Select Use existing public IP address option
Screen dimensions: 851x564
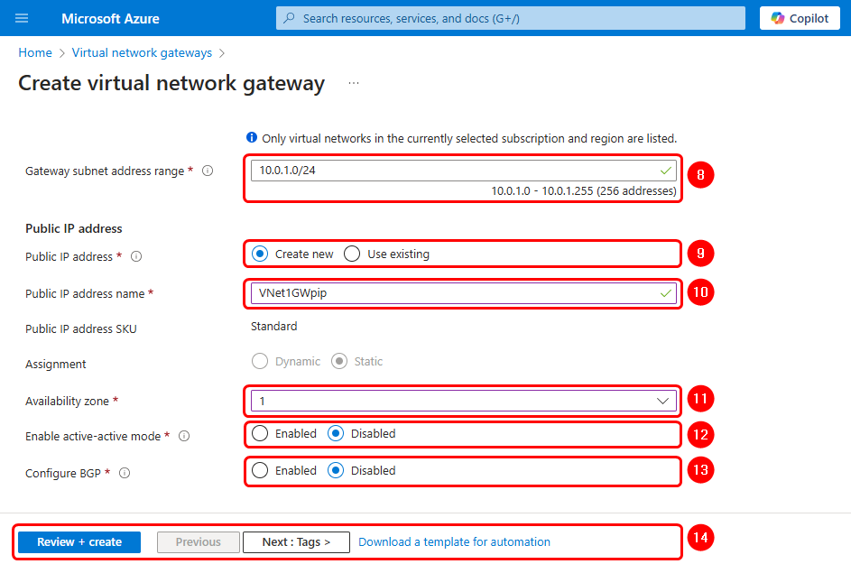[352, 254]
